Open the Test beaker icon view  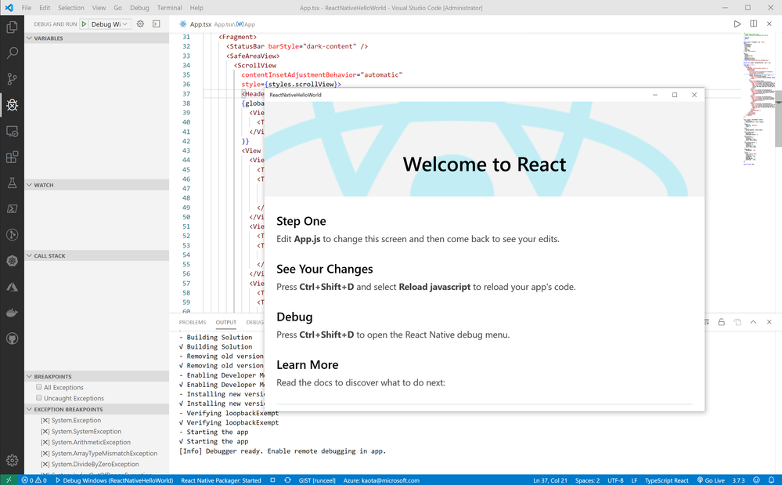coord(12,183)
